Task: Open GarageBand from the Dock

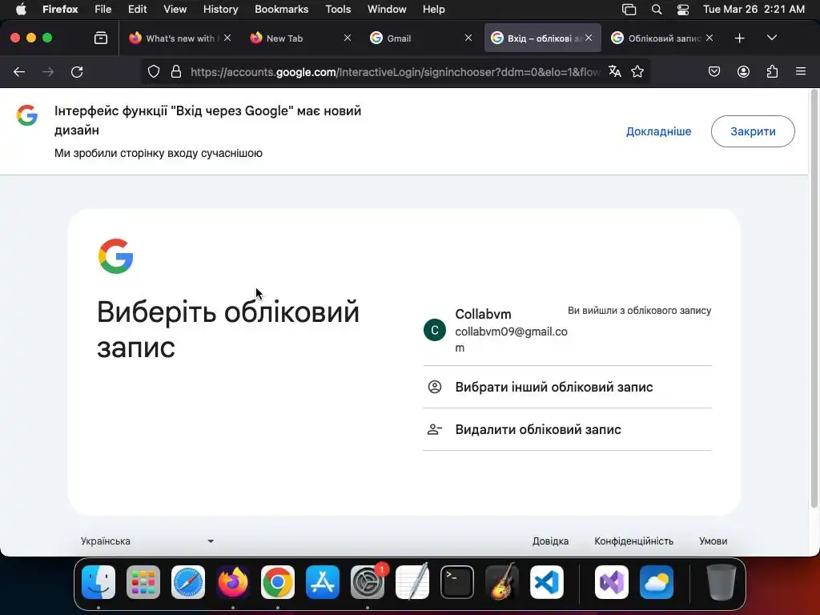Action: point(502,582)
